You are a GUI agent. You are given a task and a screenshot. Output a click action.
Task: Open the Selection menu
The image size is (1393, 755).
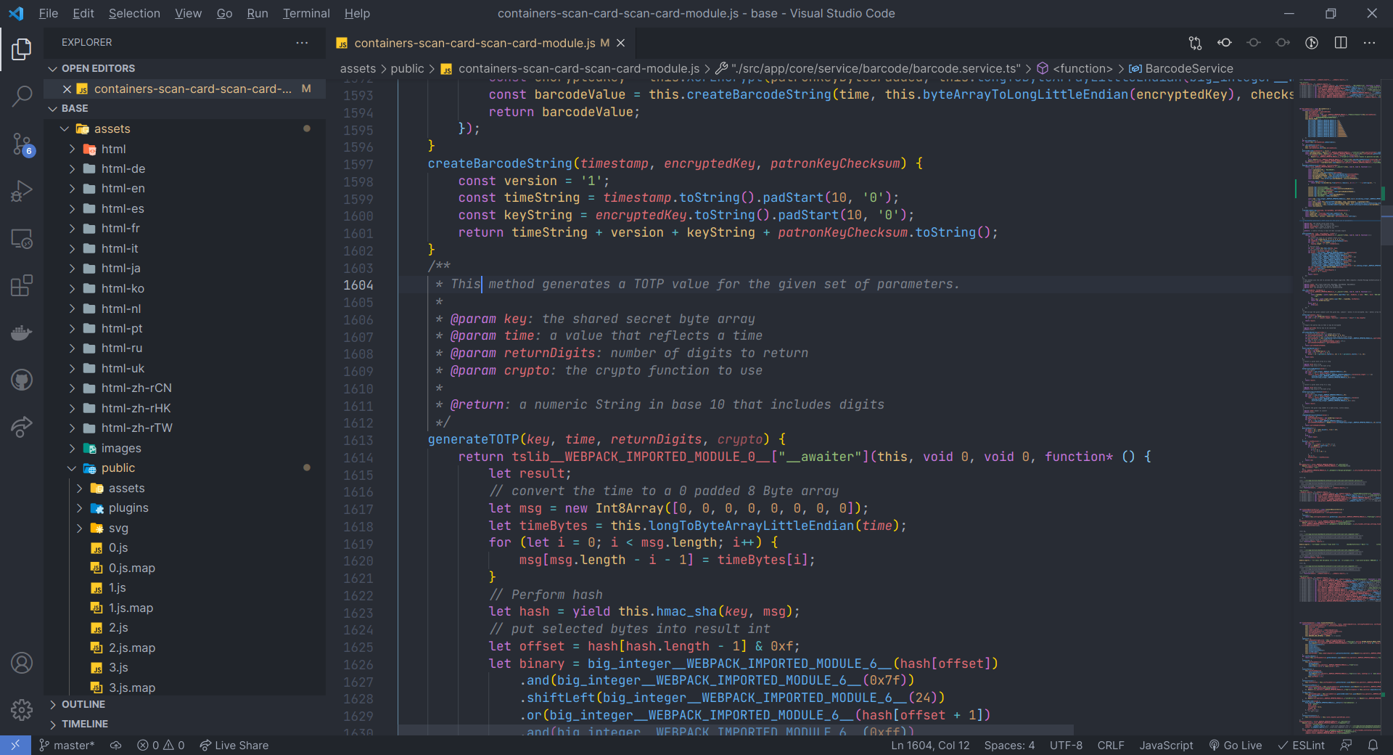pyautogui.click(x=134, y=13)
